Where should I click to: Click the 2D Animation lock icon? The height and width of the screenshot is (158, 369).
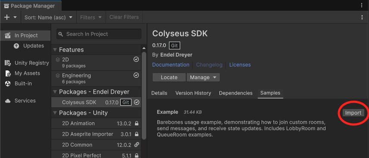[137, 124]
